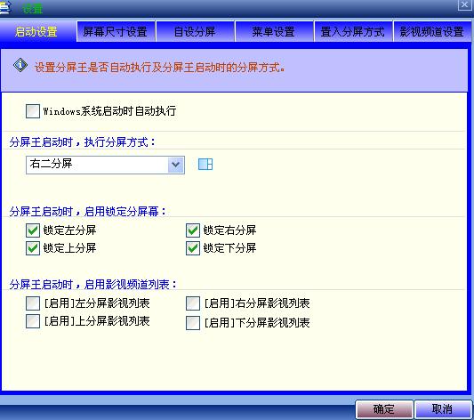474x420 pixels.
Task: Click the 取消 button
Action: click(x=443, y=409)
